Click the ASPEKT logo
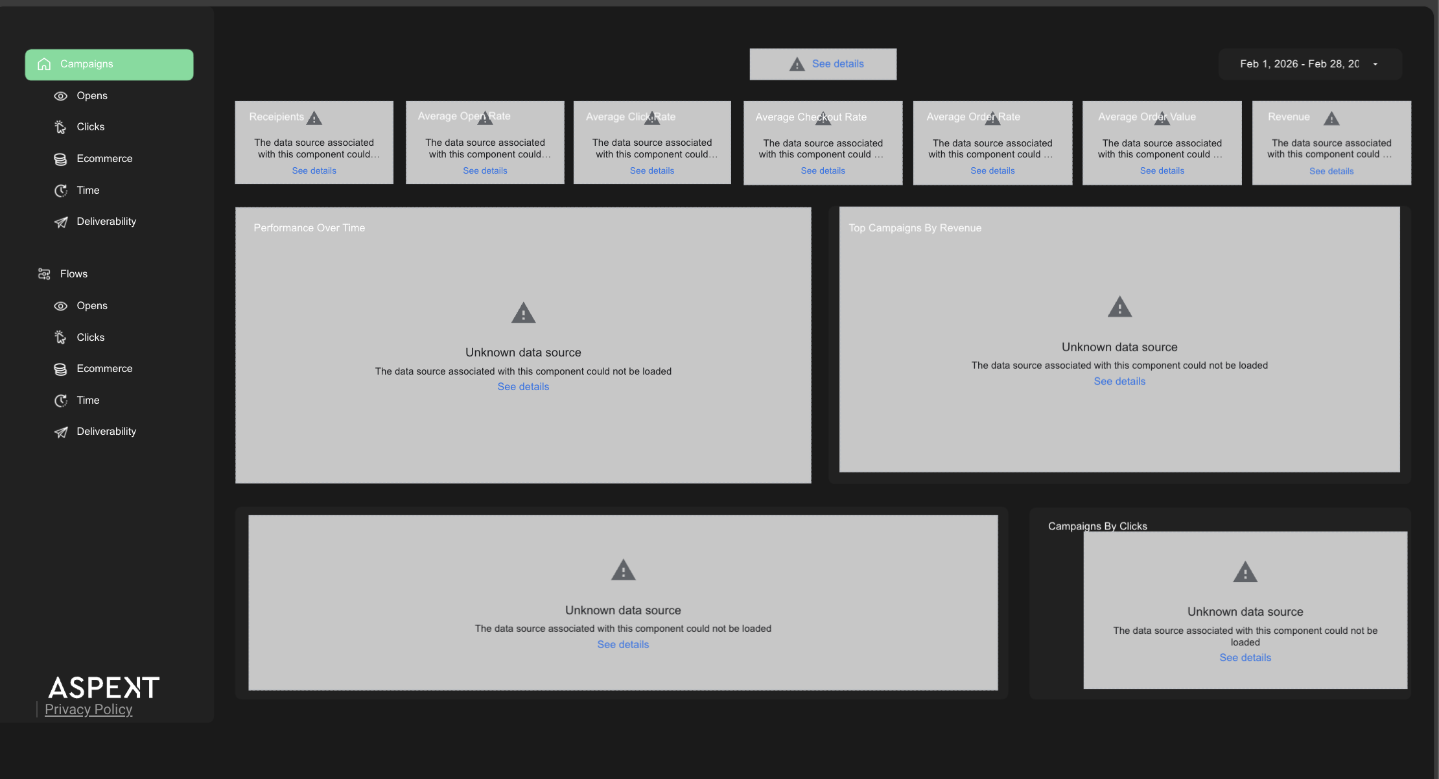Screen dimensions: 1439x779 [x=104, y=687]
